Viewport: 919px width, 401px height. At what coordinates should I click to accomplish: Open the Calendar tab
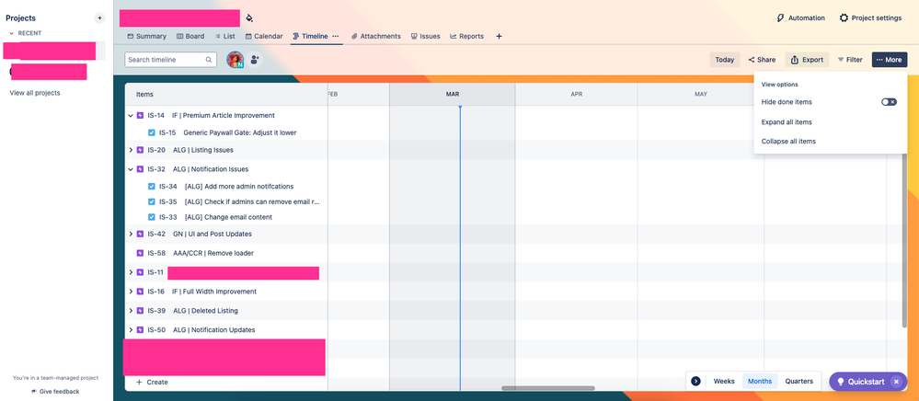coord(264,37)
